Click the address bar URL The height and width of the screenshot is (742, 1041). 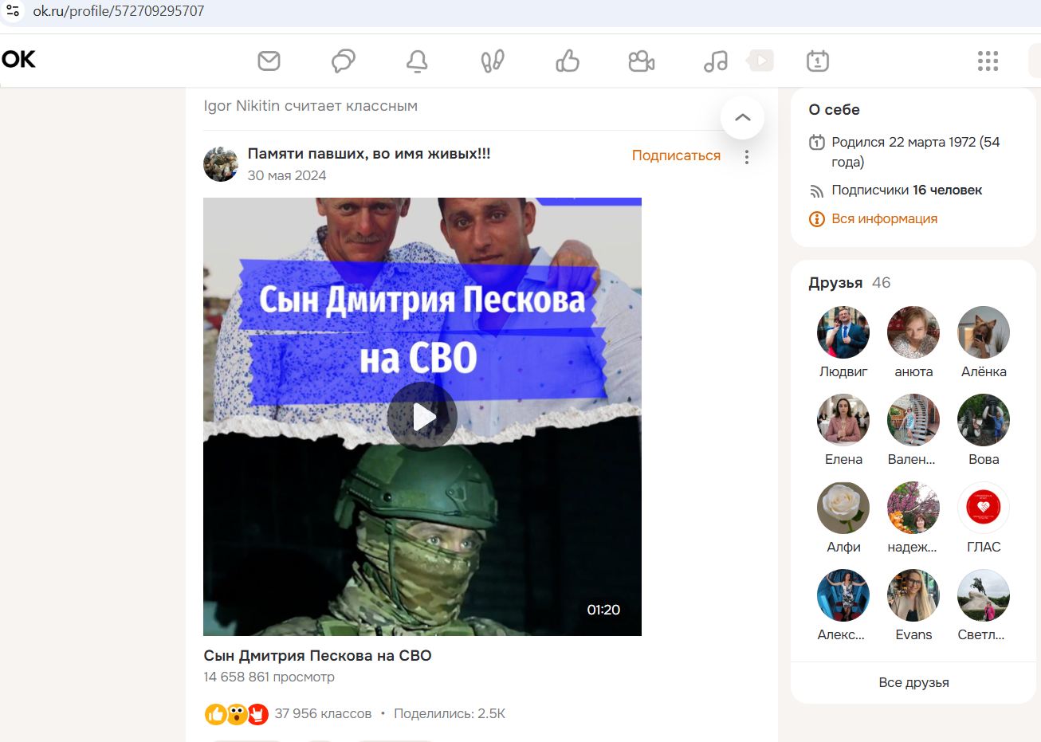pyautogui.click(x=118, y=11)
